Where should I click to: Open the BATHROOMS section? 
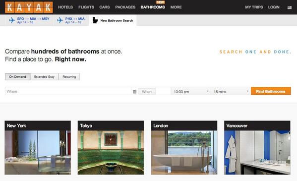pyautogui.click(x=153, y=7)
